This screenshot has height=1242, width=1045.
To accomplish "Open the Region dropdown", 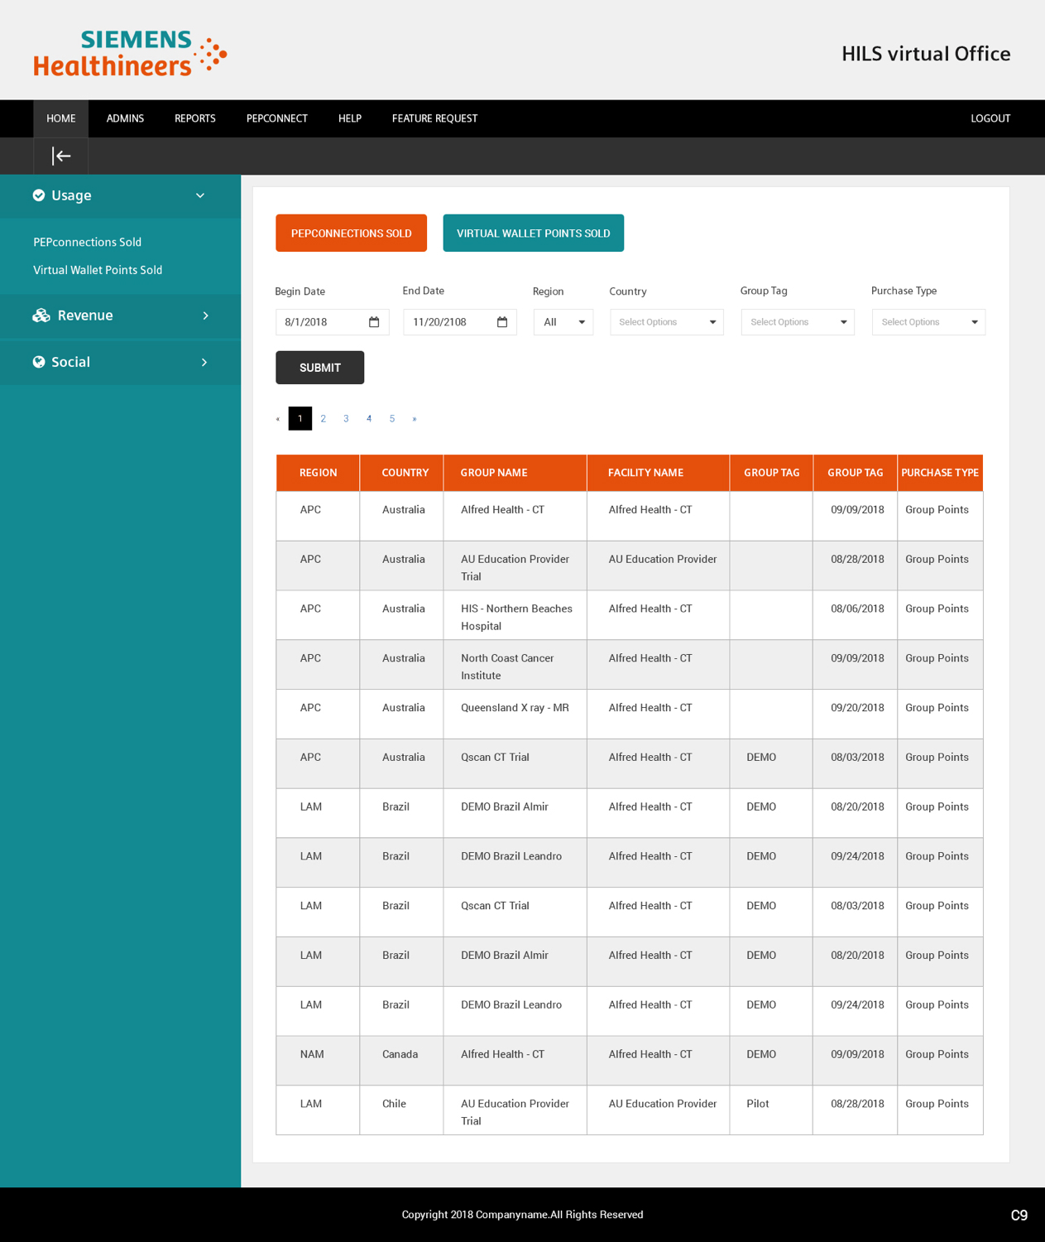I will [563, 322].
